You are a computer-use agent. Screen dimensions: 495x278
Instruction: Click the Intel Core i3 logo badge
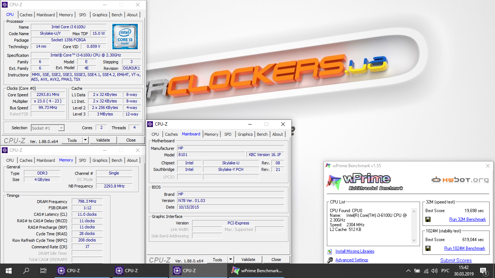[x=125, y=37]
